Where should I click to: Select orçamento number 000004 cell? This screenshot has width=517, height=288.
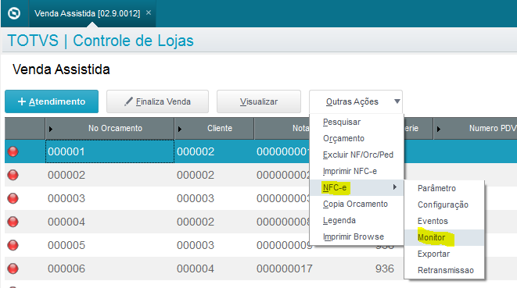[110, 222]
